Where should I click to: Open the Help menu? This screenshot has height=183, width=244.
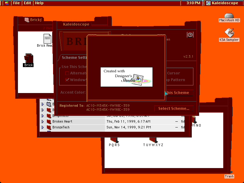[39, 3]
